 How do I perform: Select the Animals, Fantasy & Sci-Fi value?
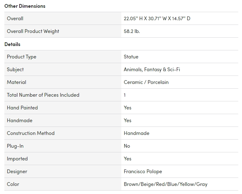152,69
